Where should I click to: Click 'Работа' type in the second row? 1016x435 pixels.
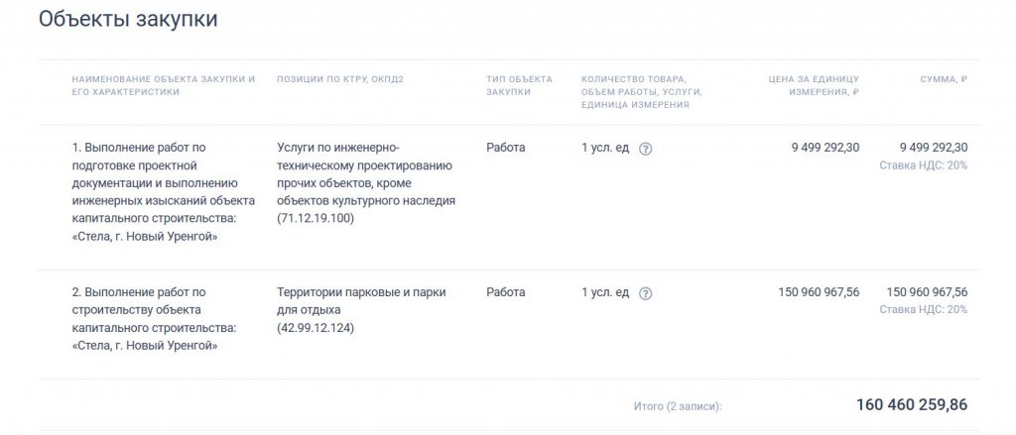pyautogui.click(x=506, y=292)
